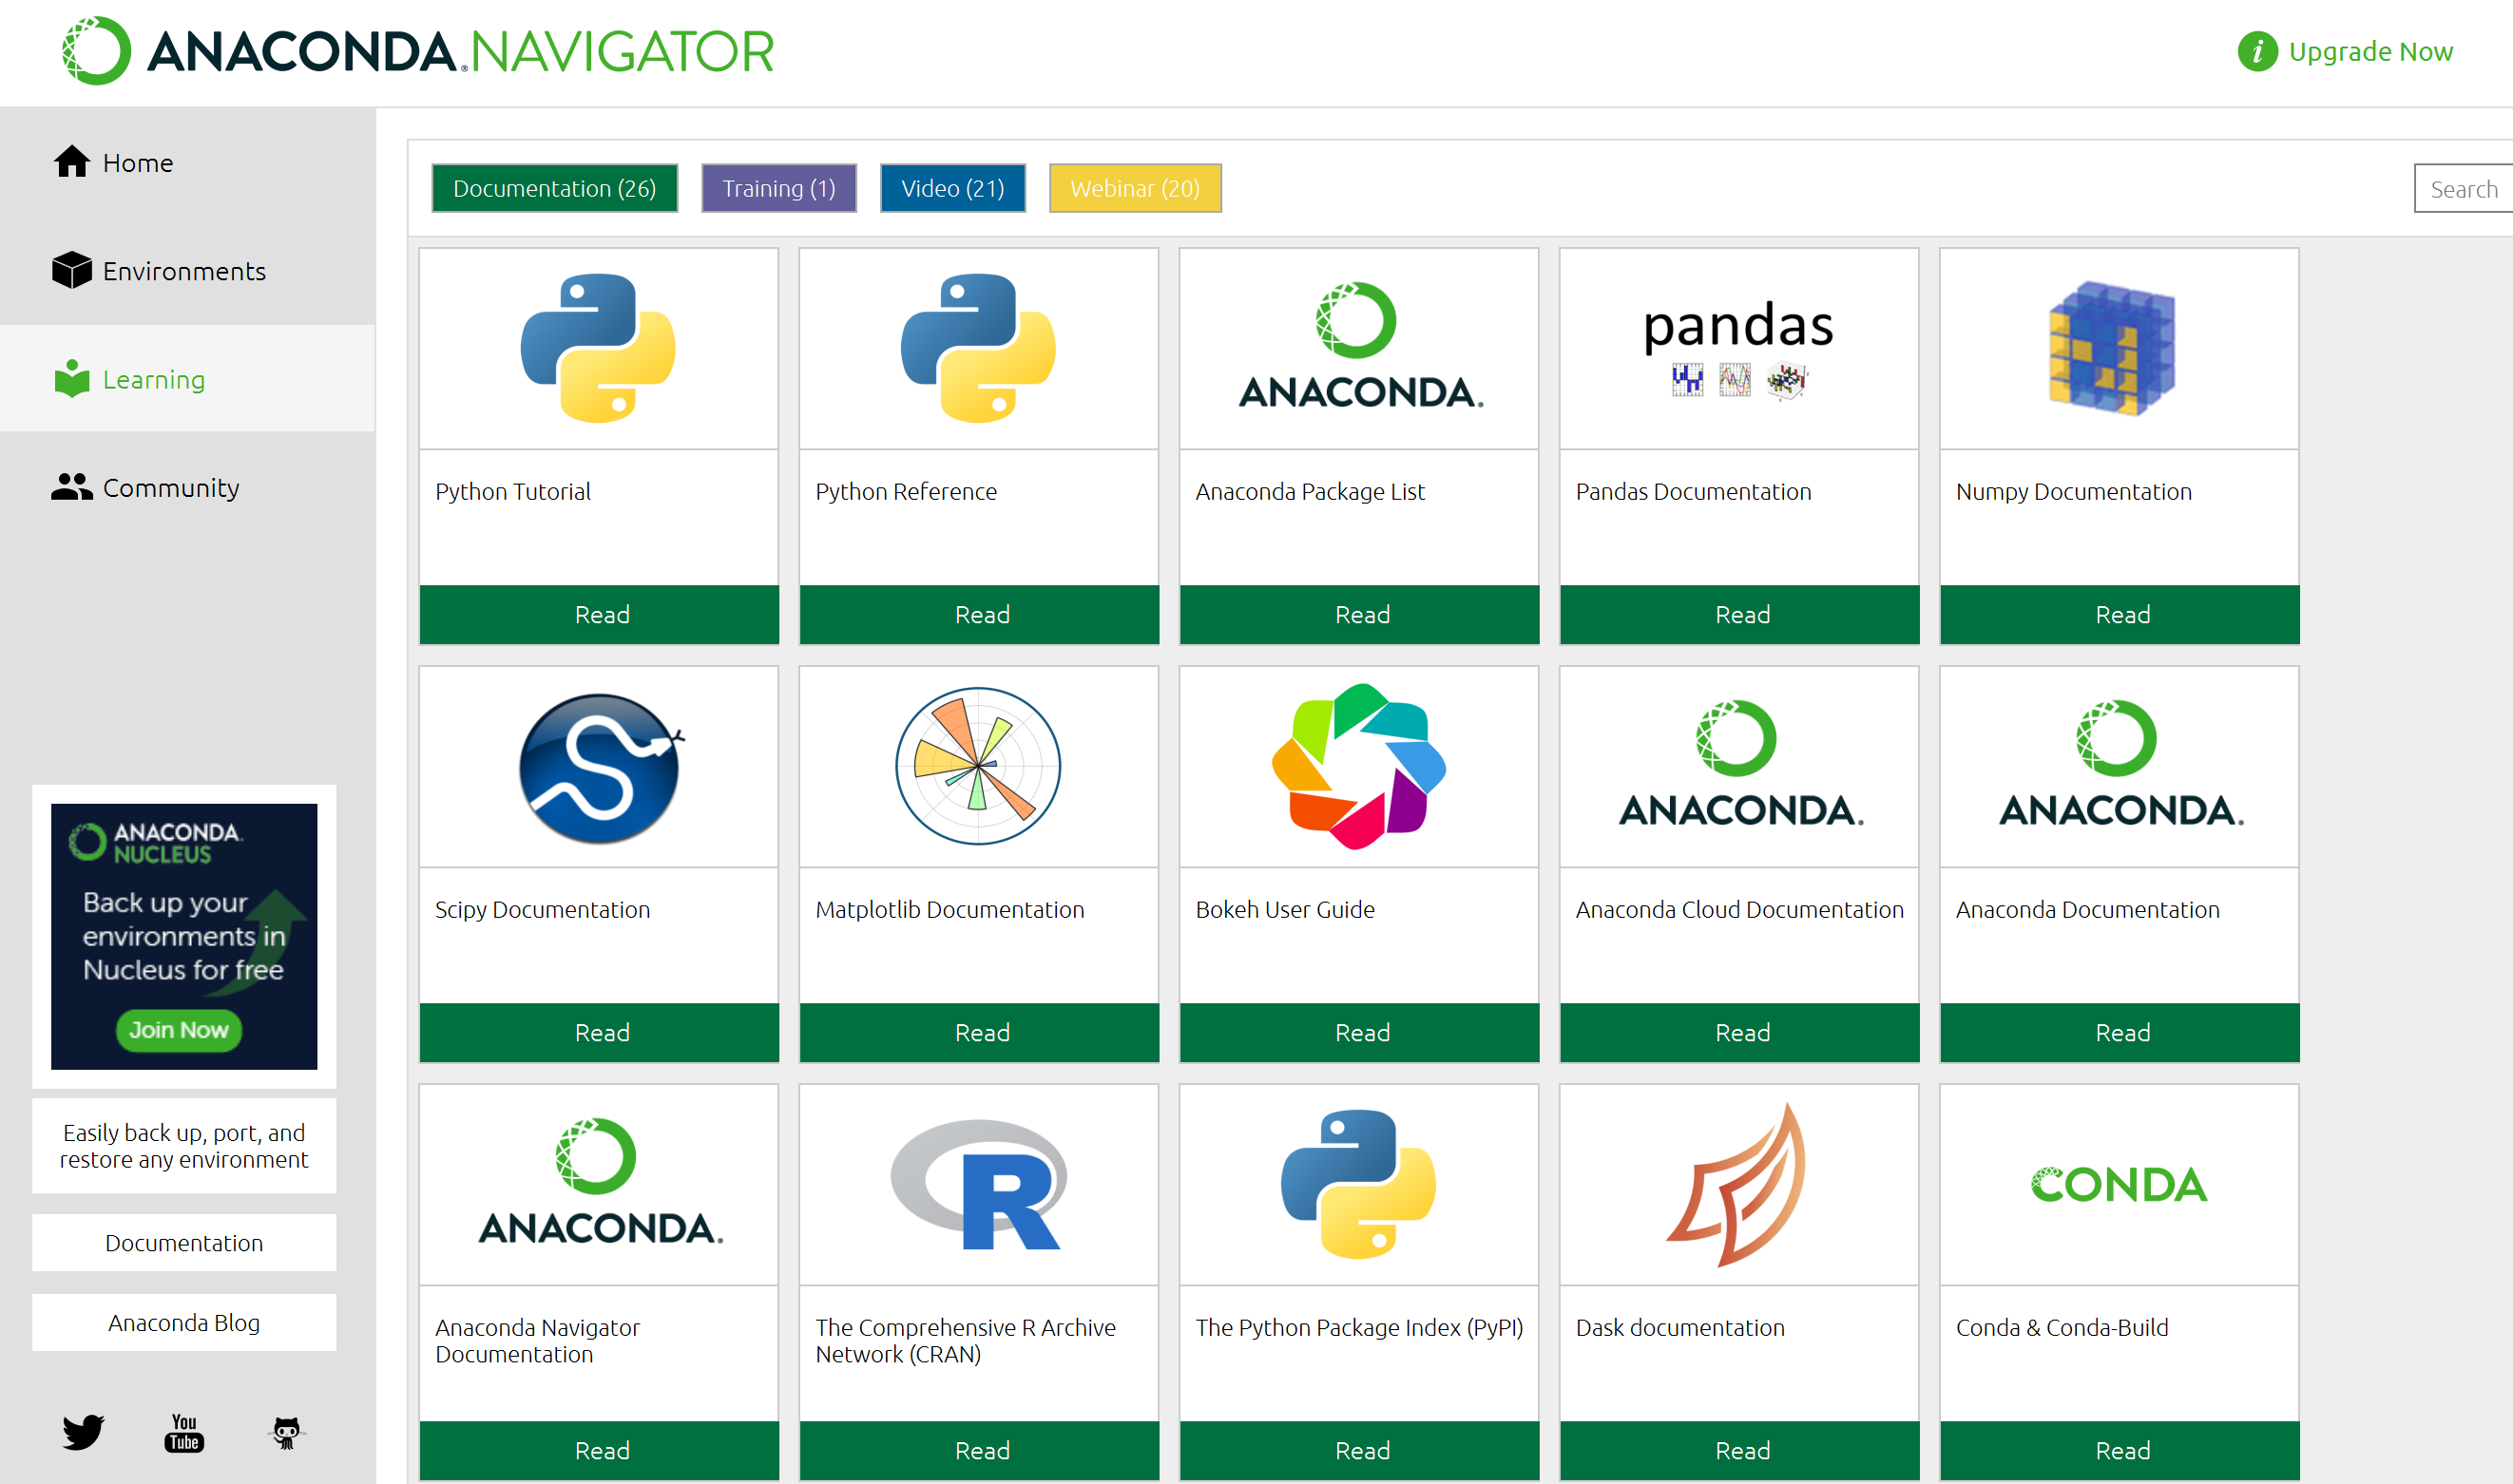Click the Twitter bird icon
The width and height of the screenshot is (2513, 1484).
click(x=83, y=1432)
